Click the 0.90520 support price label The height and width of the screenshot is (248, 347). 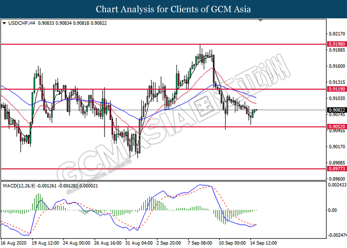coord(337,126)
